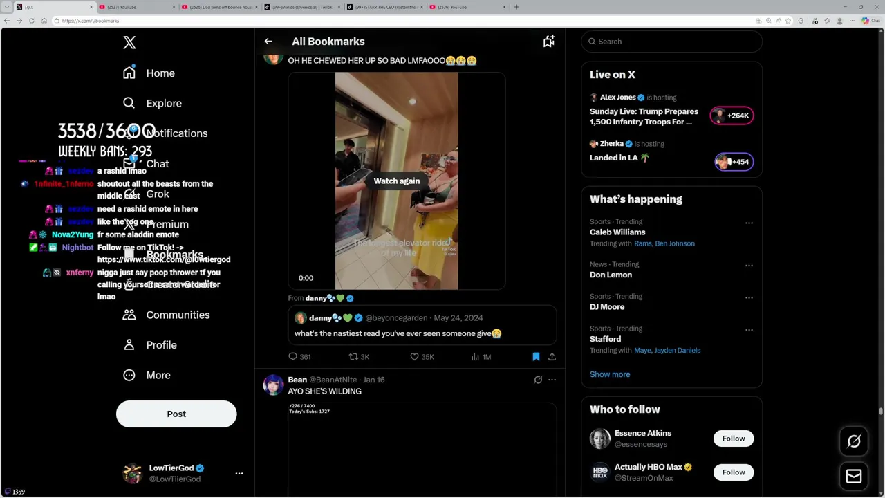Click the repost icon showing 3K

[x=359, y=357]
